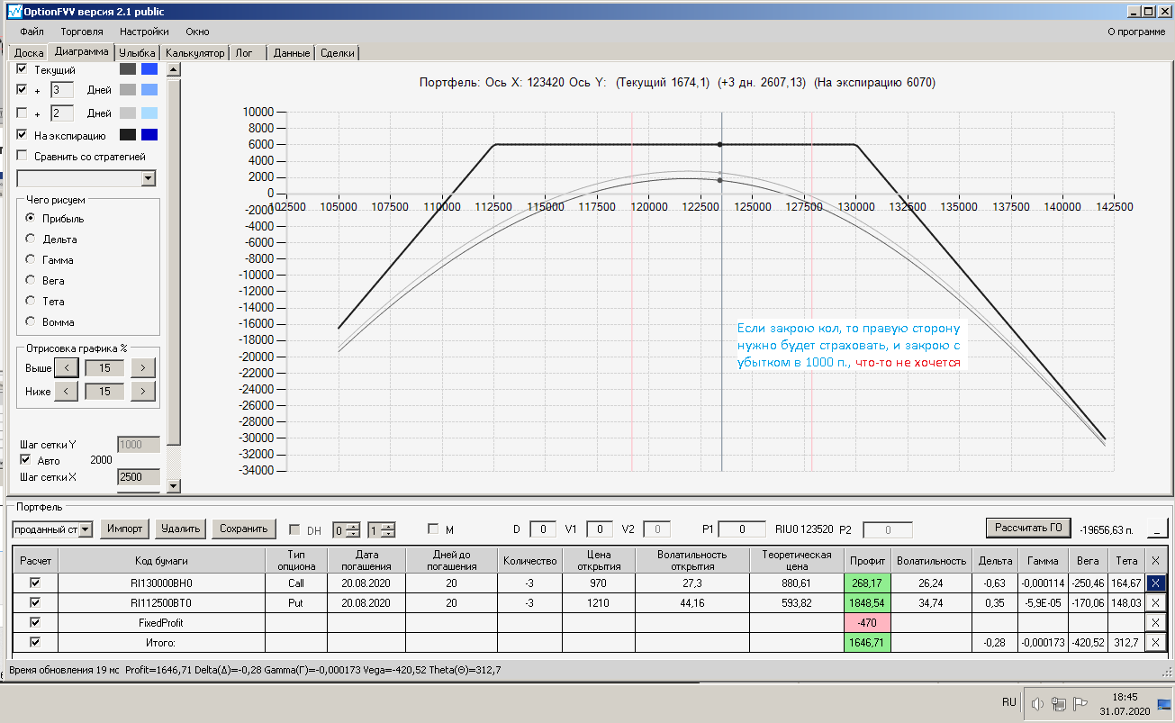Open the Action Center flag tray icon

[1081, 703]
